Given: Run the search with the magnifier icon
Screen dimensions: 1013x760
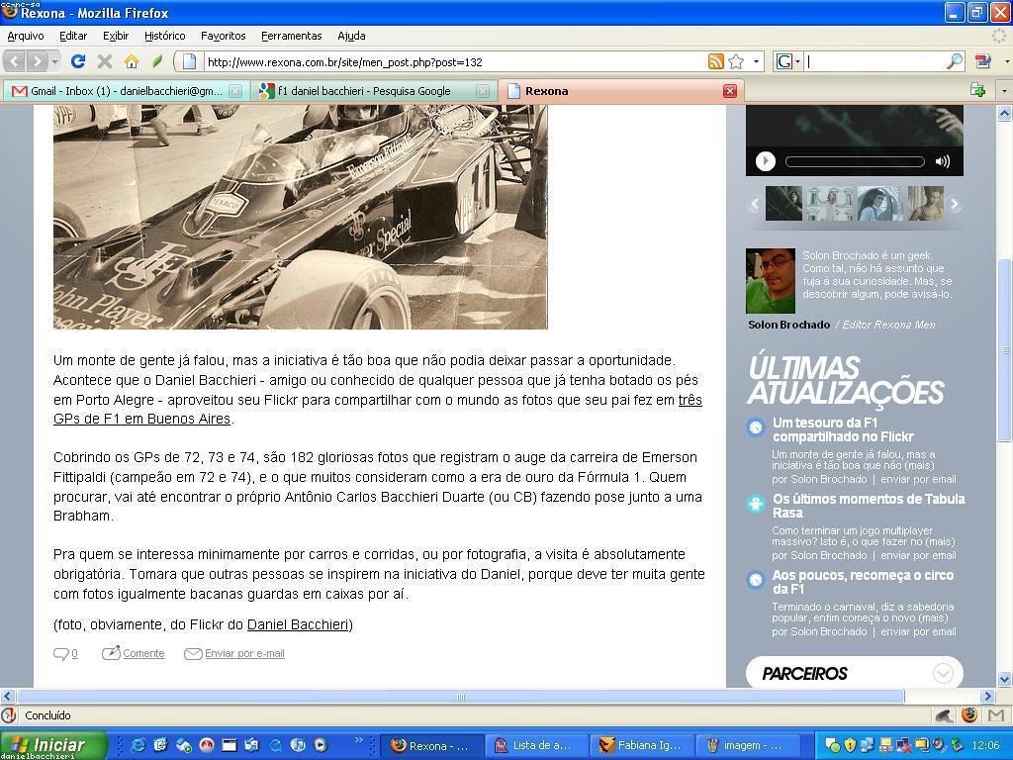Looking at the screenshot, I should (954, 61).
